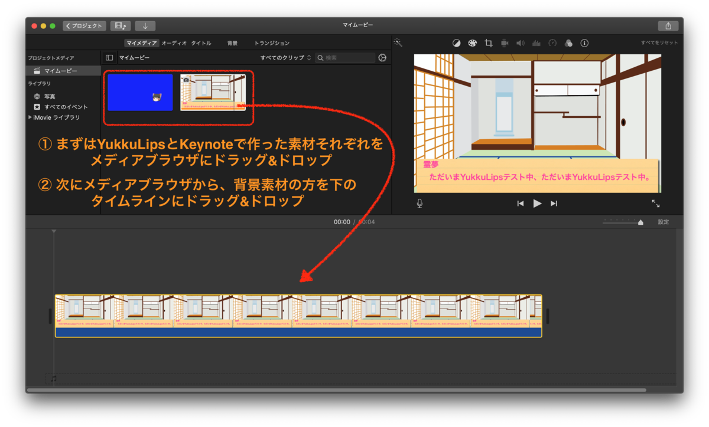Select the crop tool

(489, 43)
